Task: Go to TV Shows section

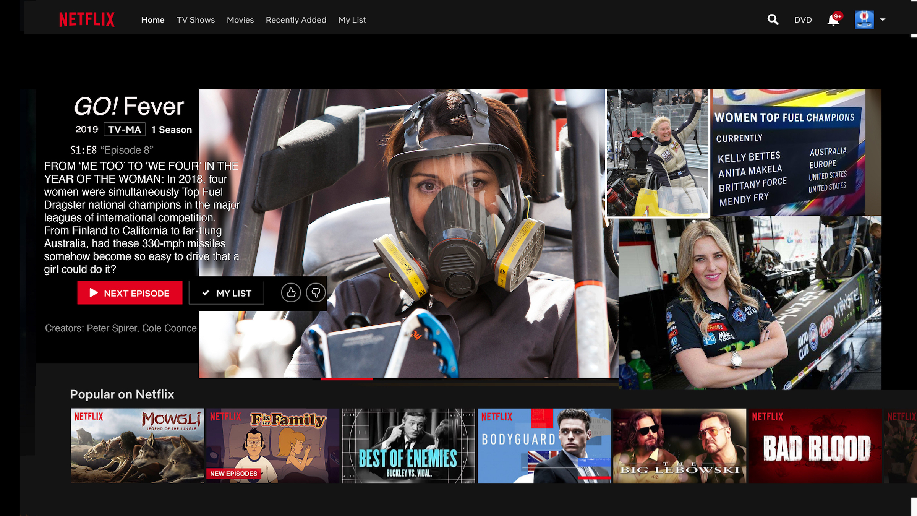Action: click(x=195, y=20)
